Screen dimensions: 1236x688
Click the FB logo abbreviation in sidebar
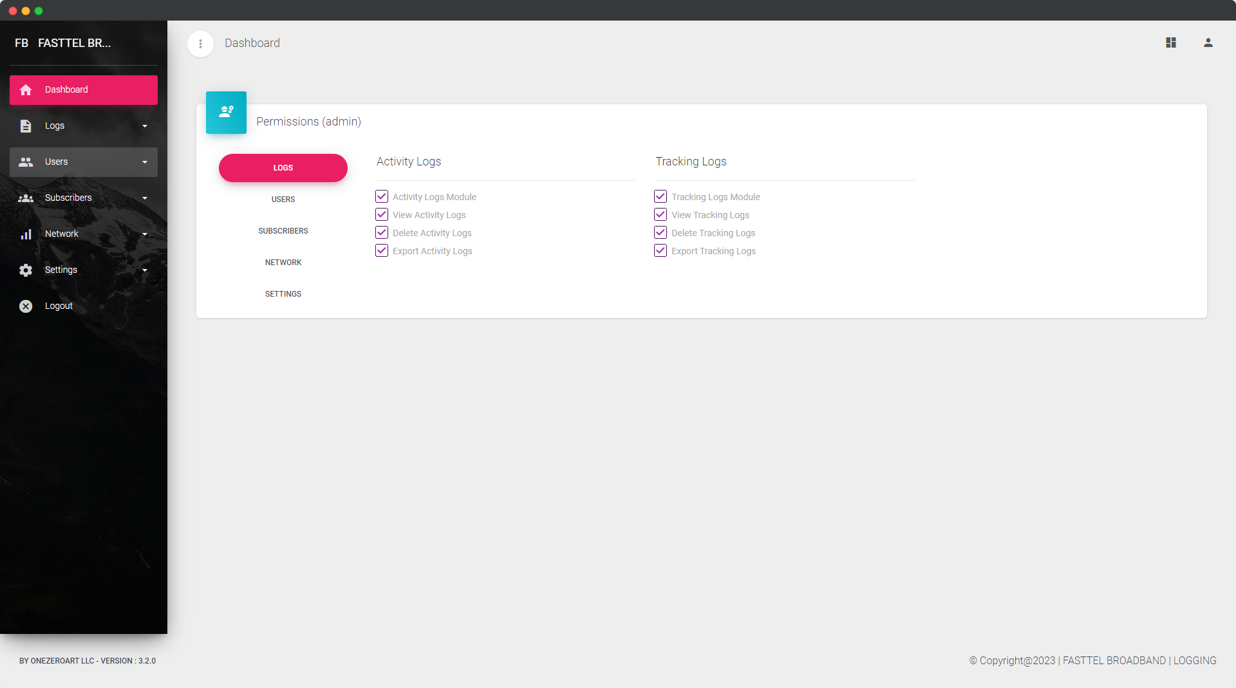pyautogui.click(x=22, y=43)
